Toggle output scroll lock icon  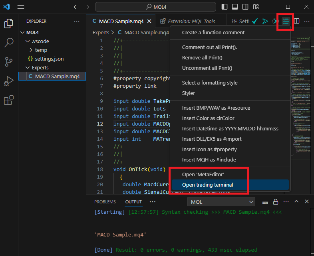coord(276,202)
